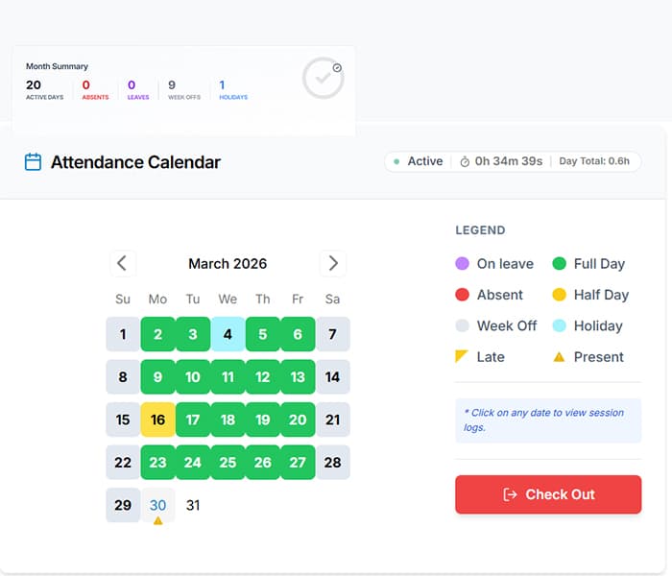Select March 8 on the calendar
Image resolution: width=672 pixels, height=576 pixels.
(123, 376)
